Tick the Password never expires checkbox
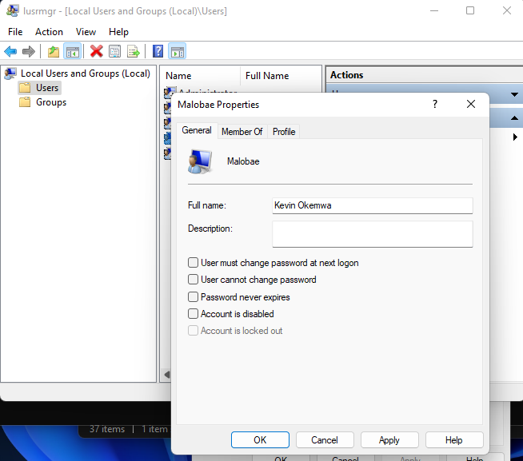Image resolution: width=523 pixels, height=461 pixels. 193,297
